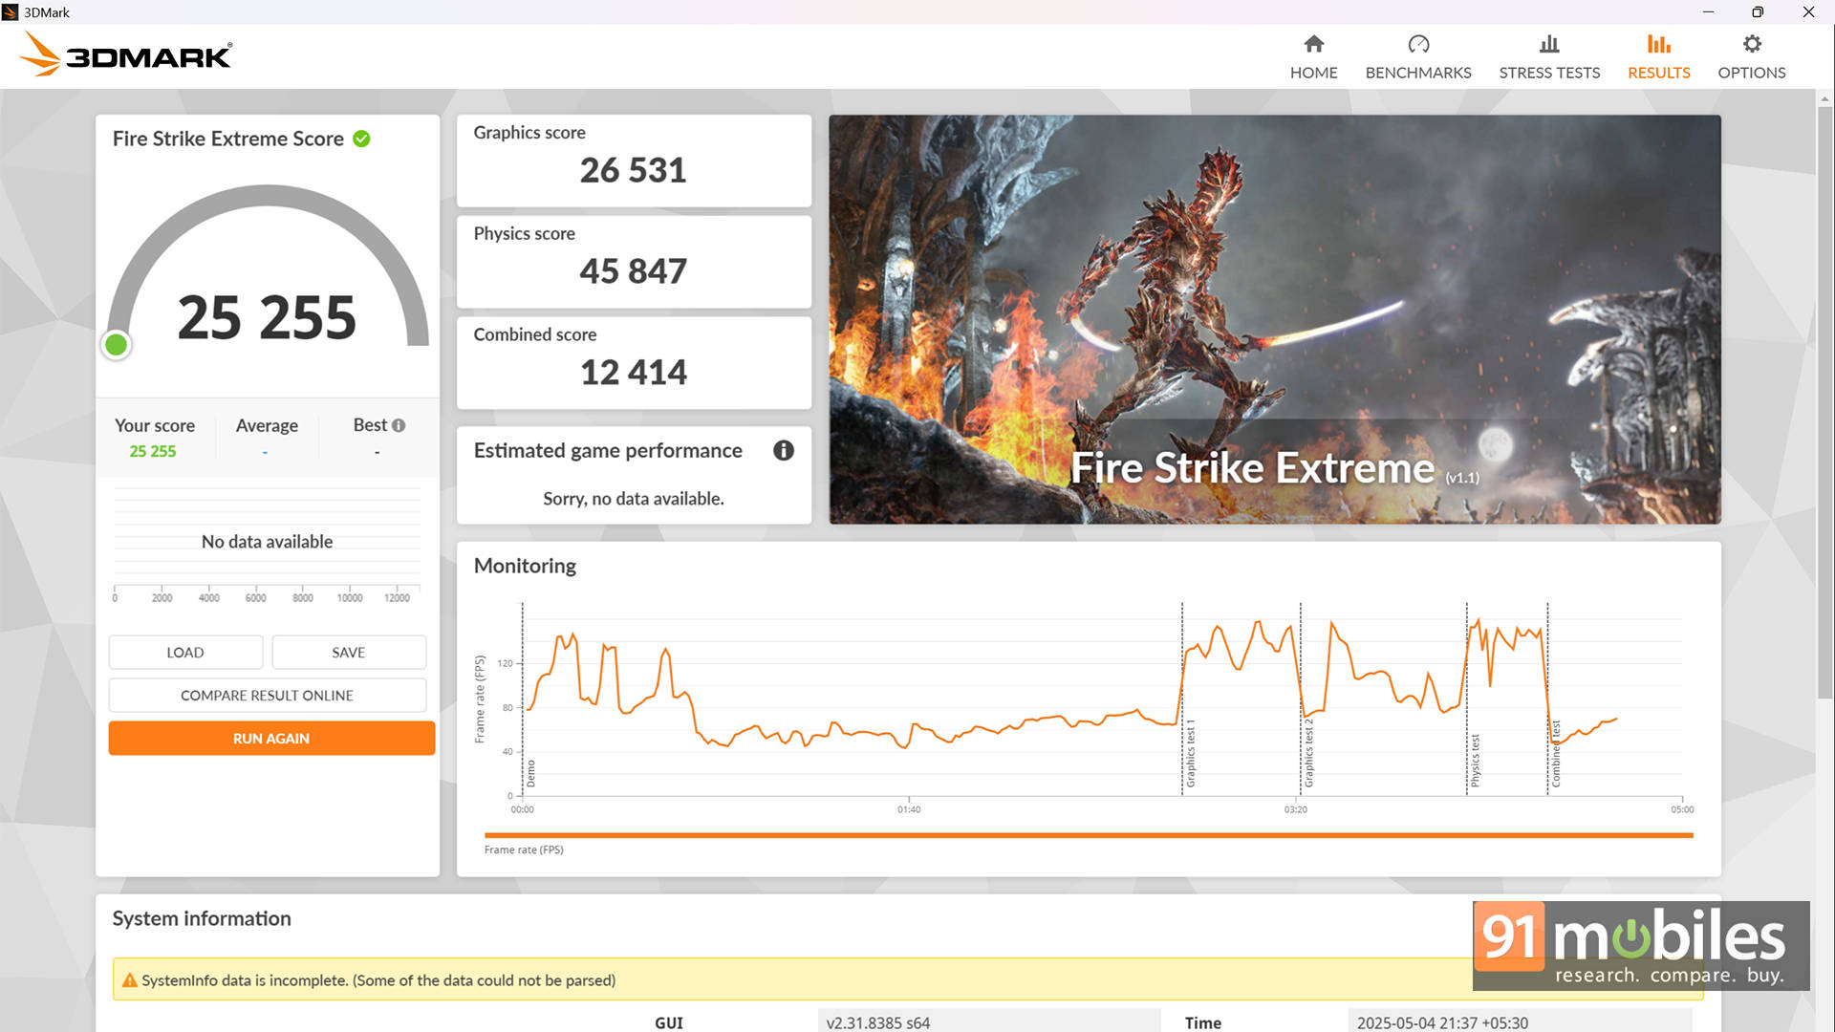Image resolution: width=1835 pixels, height=1032 pixels.
Task: Click the Fire Strike Extreme Score title
Action: tap(227, 139)
